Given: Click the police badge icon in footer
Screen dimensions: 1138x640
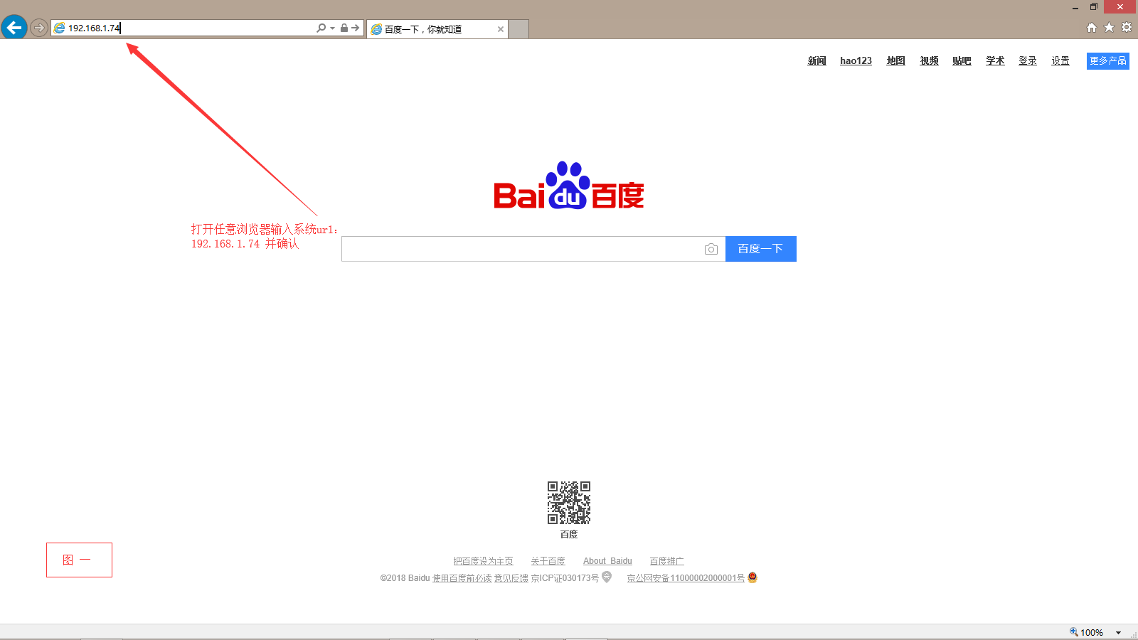Looking at the screenshot, I should pos(753,577).
